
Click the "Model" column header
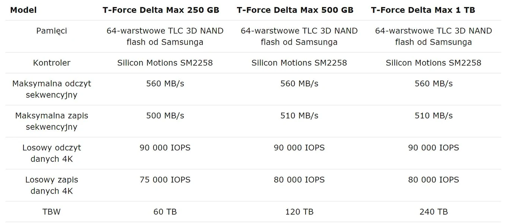pos(23,10)
